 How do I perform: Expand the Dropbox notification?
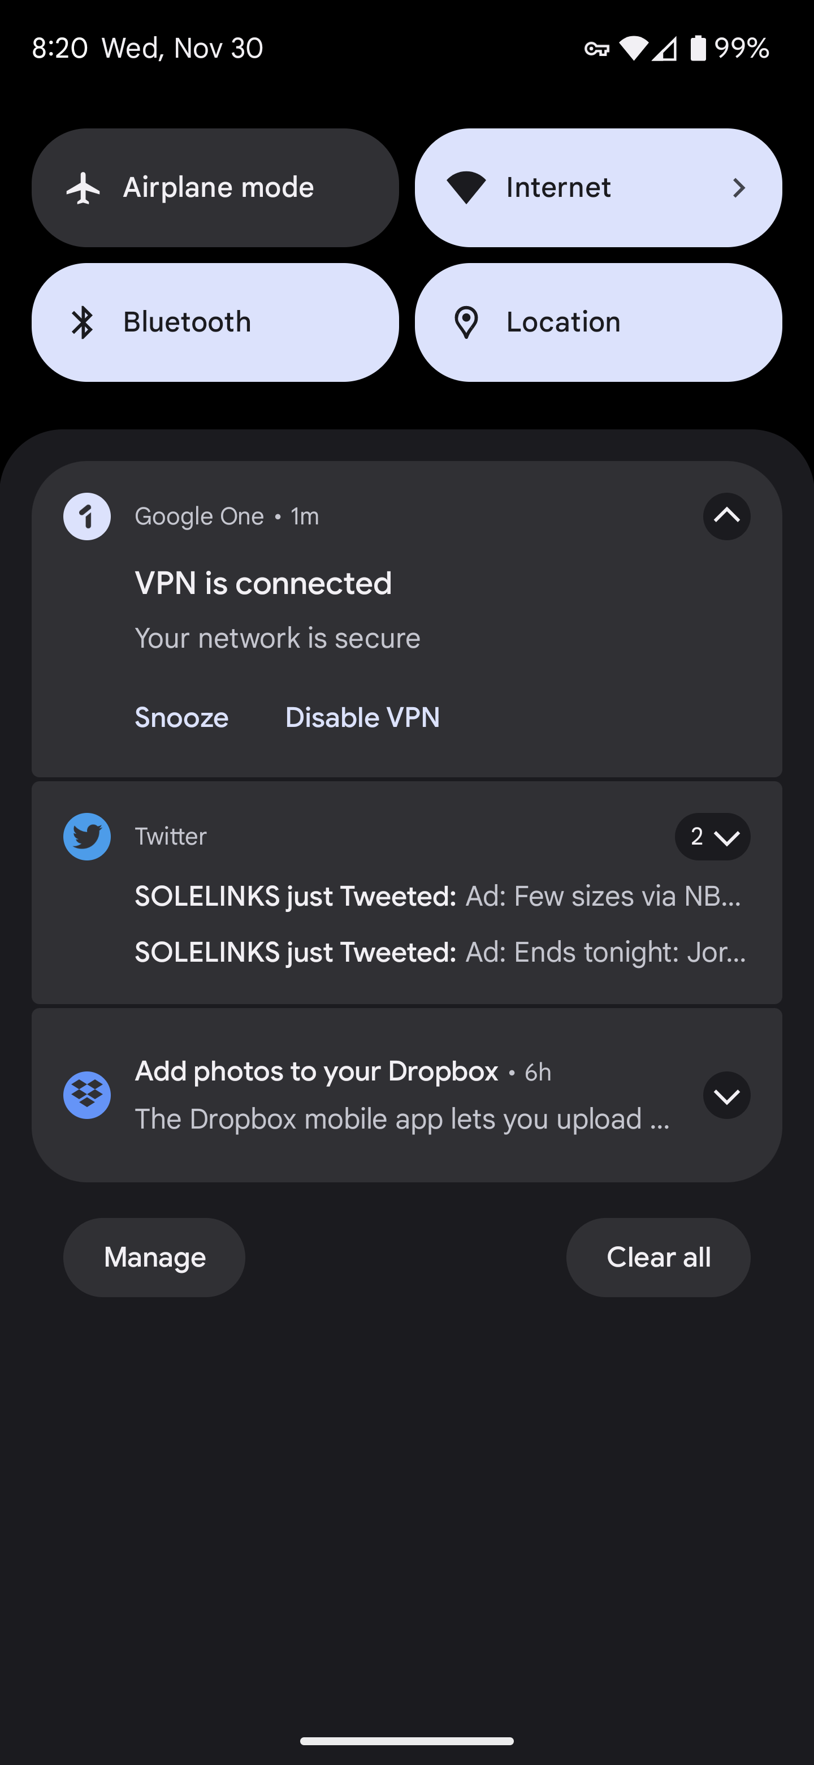[x=726, y=1095]
